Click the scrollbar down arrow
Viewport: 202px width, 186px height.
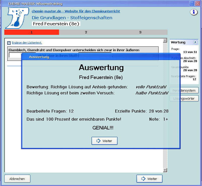(165, 170)
